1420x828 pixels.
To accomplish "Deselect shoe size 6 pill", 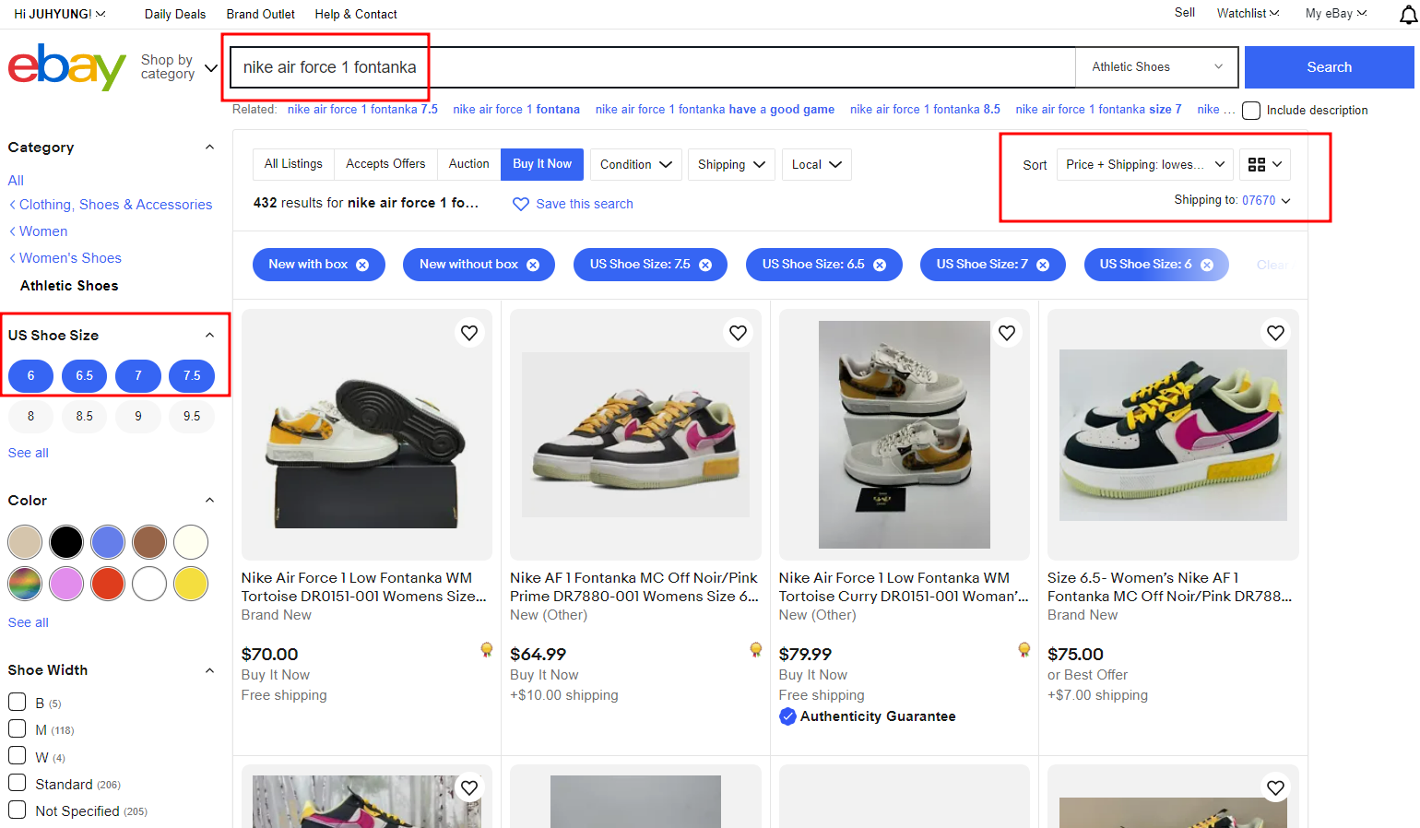I will [30, 376].
